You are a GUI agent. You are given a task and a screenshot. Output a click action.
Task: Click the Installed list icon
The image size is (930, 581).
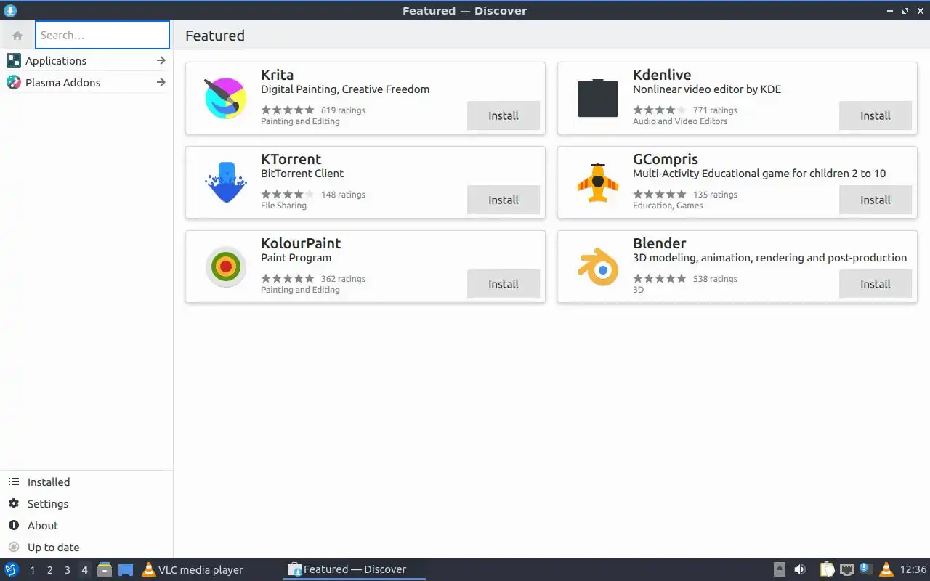(13, 482)
